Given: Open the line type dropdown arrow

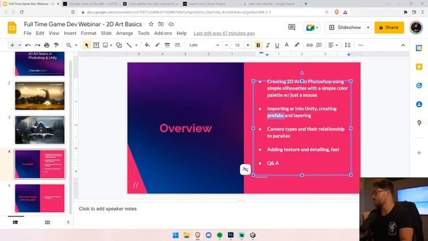Looking at the screenshot, I should 136,45.
